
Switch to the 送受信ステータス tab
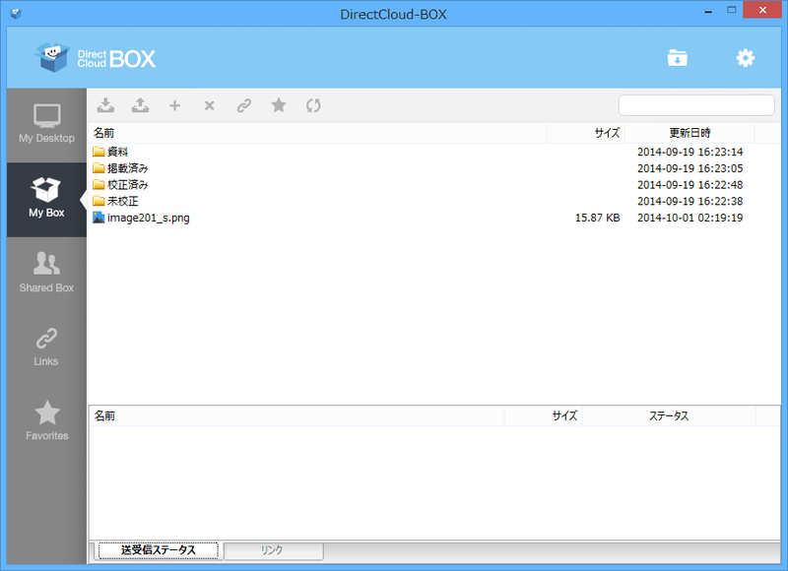pyautogui.click(x=157, y=550)
